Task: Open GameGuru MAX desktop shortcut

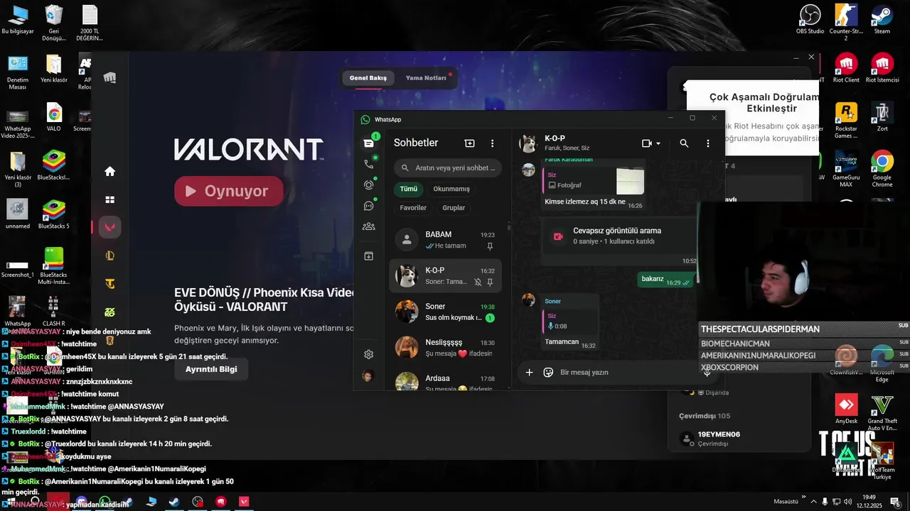Action: (846, 168)
